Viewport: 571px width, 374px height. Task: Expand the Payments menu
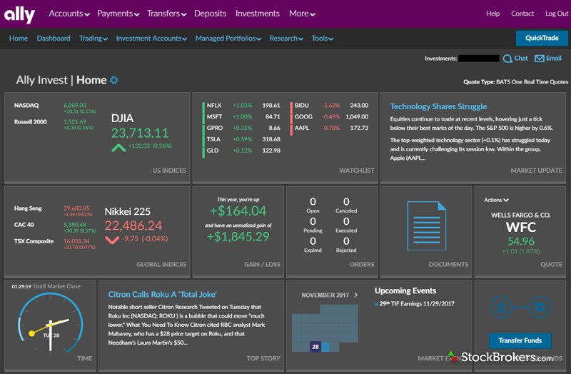(x=118, y=14)
